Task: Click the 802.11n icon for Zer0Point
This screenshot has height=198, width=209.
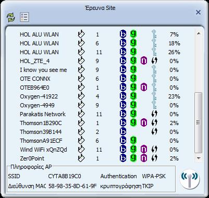Action: click(x=144, y=158)
